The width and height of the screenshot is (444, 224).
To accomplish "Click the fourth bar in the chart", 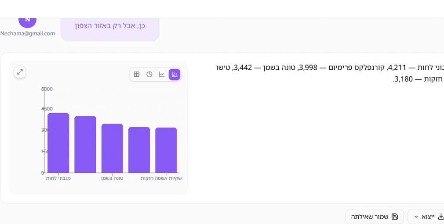I will tap(139, 150).
